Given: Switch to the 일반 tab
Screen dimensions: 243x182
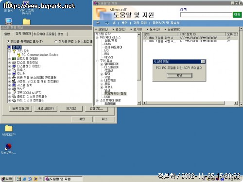Looking at the screenshot, I should pos(7,34).
